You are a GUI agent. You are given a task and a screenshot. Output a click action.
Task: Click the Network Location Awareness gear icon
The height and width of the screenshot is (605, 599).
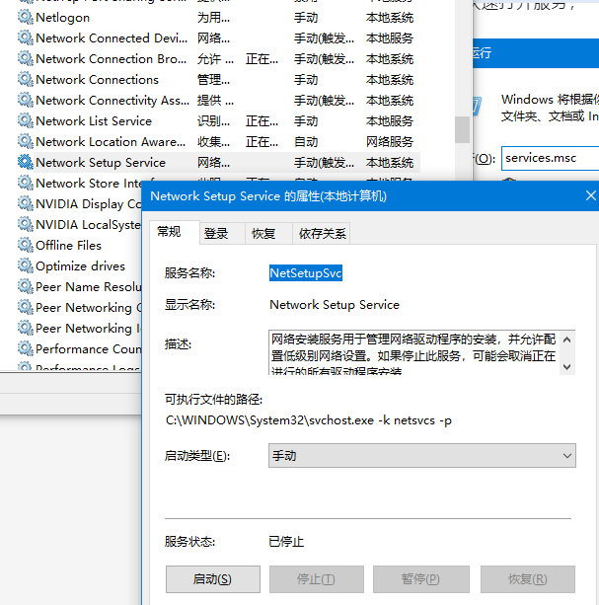[26, 141]
